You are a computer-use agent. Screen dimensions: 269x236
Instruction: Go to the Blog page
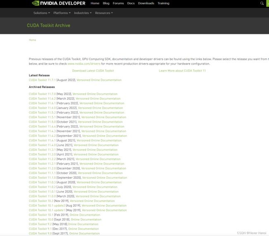click(x=106, y=3)
